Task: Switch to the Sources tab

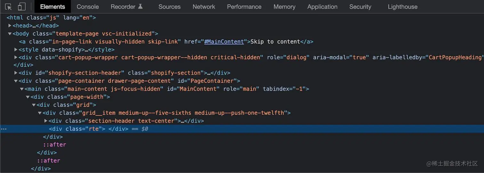Action: coord(169,6)
